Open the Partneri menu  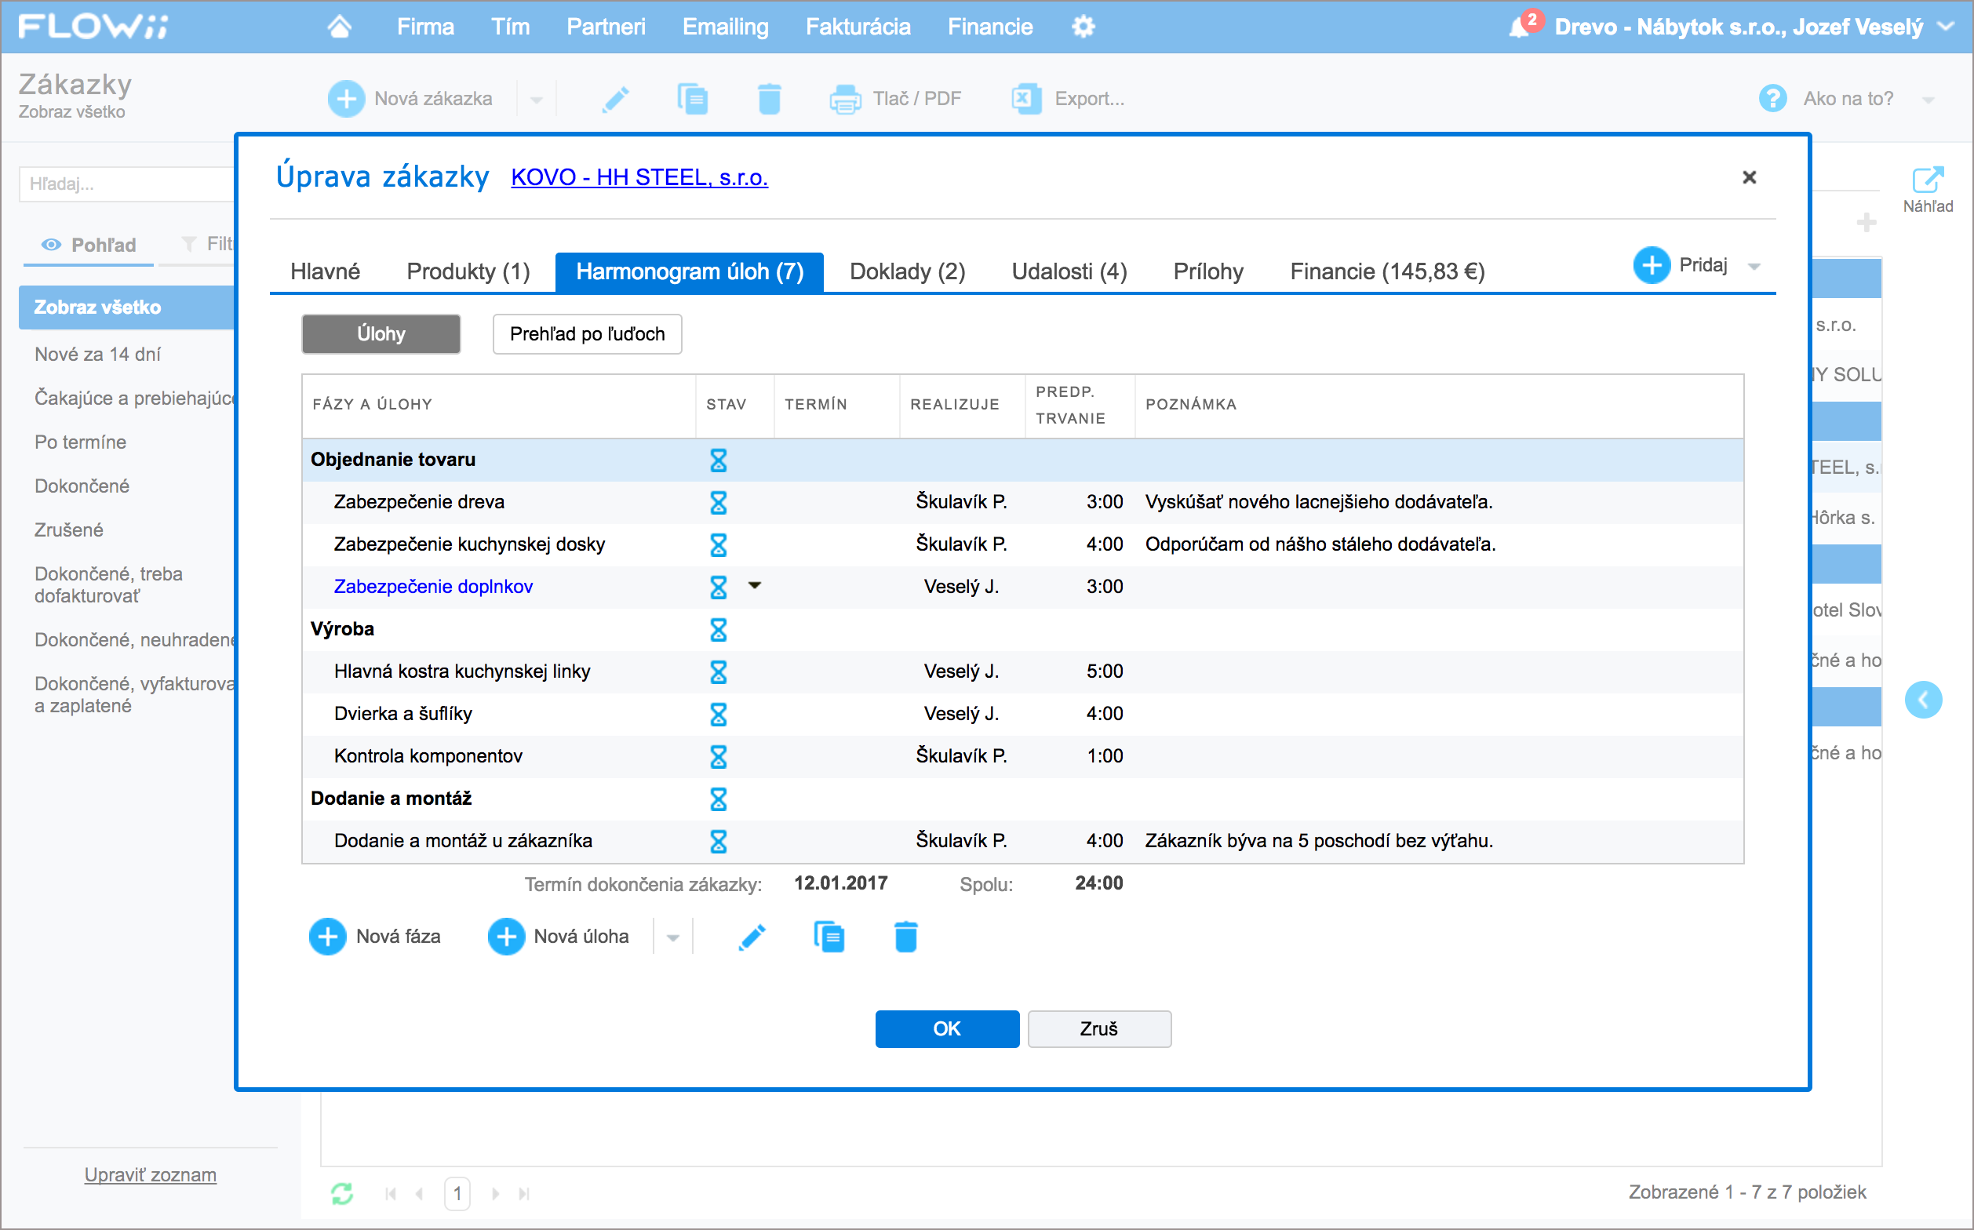(x=606, y=27)
